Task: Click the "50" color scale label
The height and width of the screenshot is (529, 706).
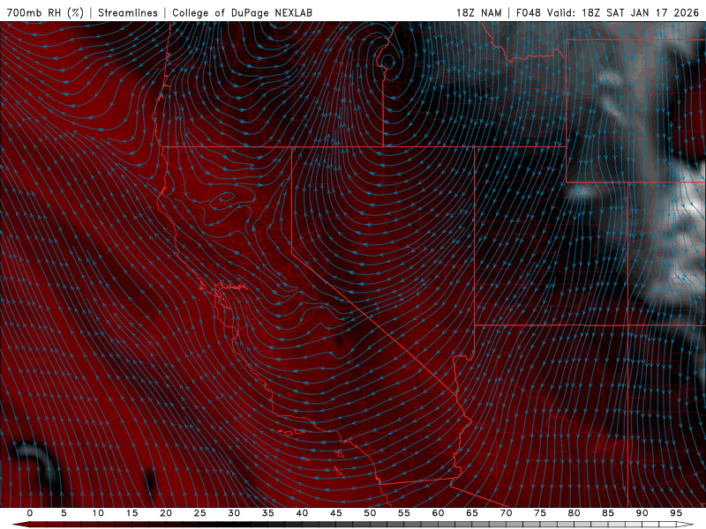Action: 370,513
